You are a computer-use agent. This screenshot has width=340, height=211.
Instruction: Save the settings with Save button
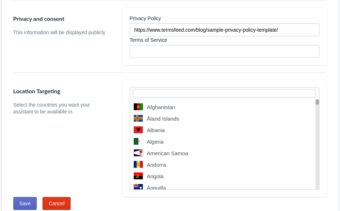pos(25,203)
